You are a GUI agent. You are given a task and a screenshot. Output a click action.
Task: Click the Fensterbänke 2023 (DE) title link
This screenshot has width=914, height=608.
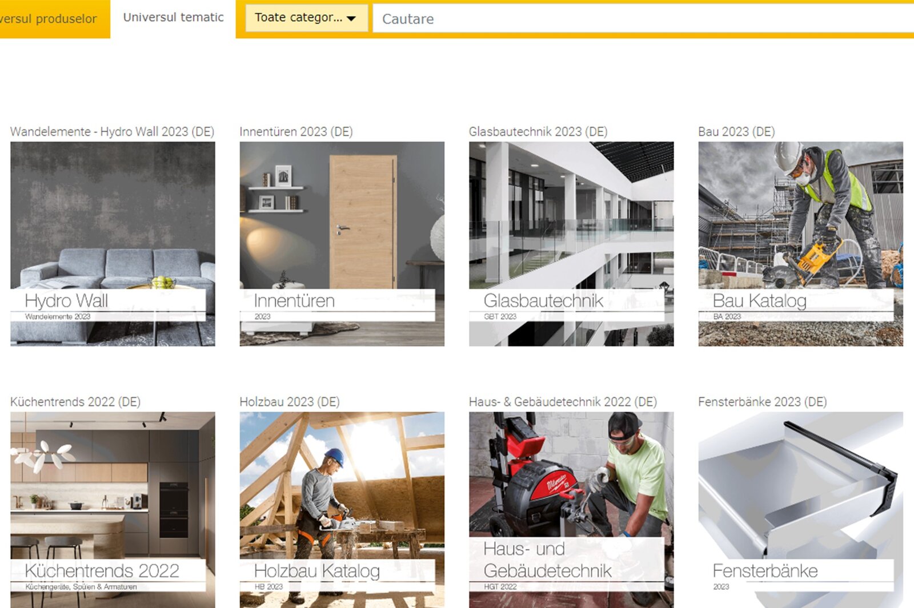click(x=762, y=402)
